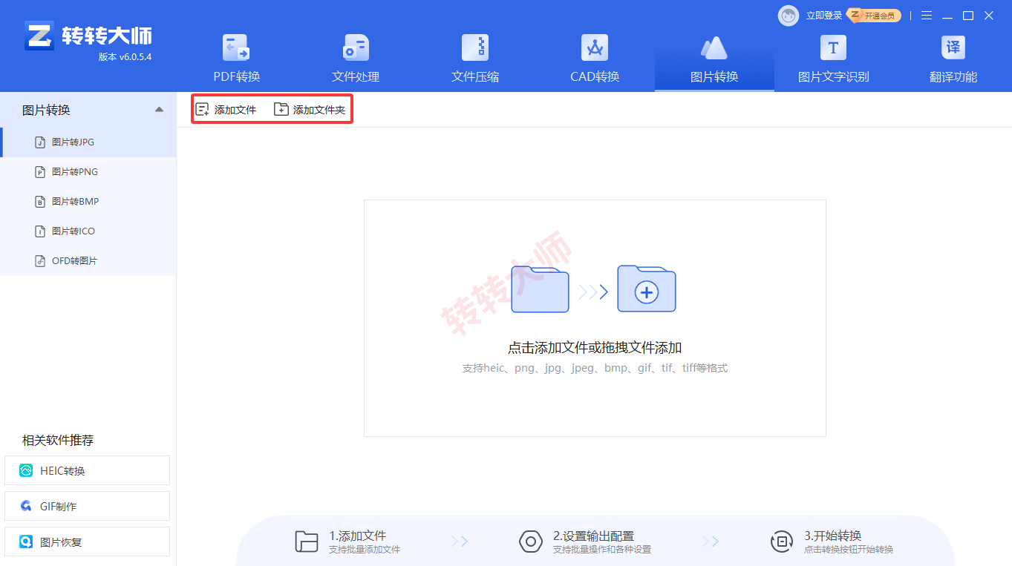Click the 相关软件推荐 heading

point(58,440)
